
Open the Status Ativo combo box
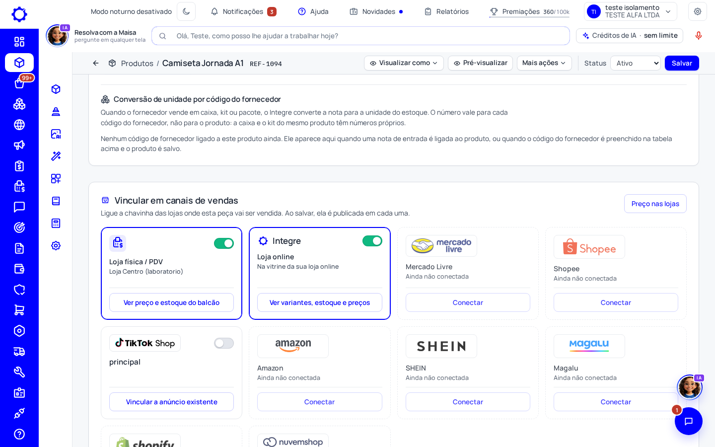636,63
